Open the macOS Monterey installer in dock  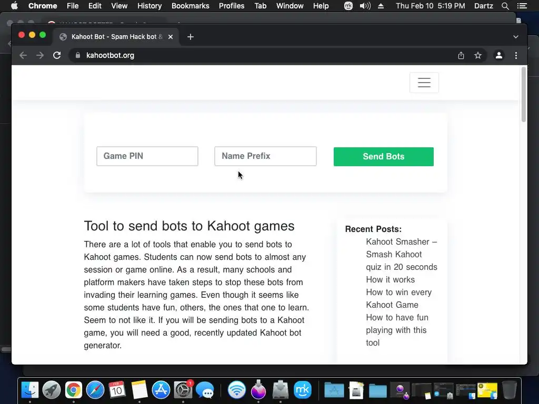(x=258, y=390)
